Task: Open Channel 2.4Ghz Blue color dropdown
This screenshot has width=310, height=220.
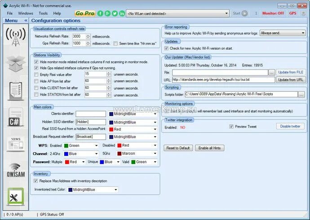Action: coord(81,154)
